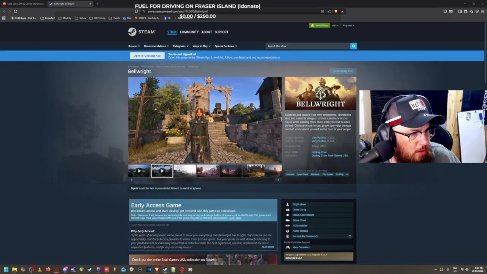Screen dimensions: 487x274
Task: Click the volume icon in system tray
Action: tap(466, 269)
